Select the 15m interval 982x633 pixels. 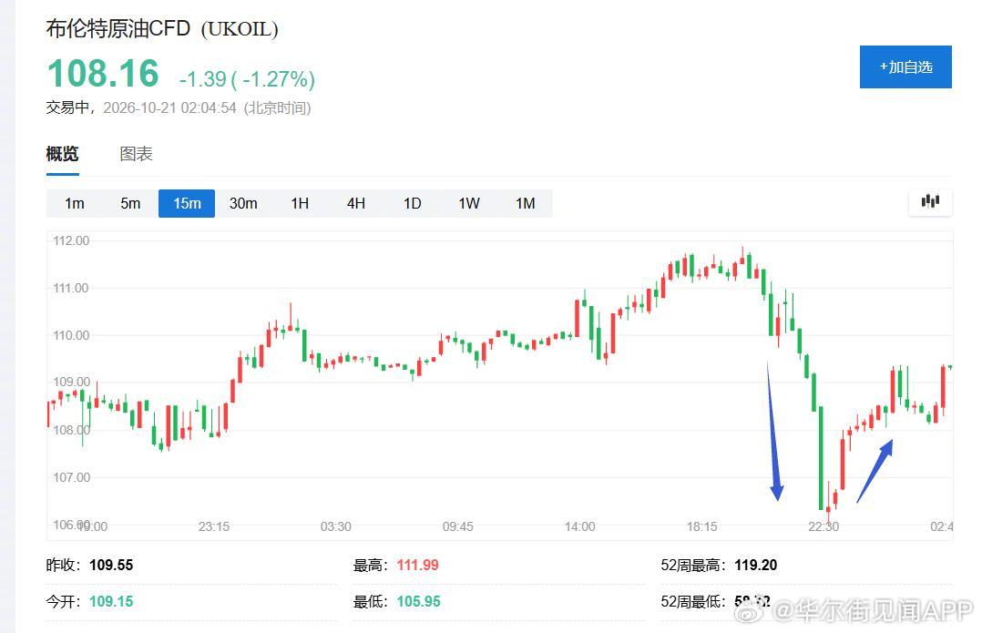point(187,203)
